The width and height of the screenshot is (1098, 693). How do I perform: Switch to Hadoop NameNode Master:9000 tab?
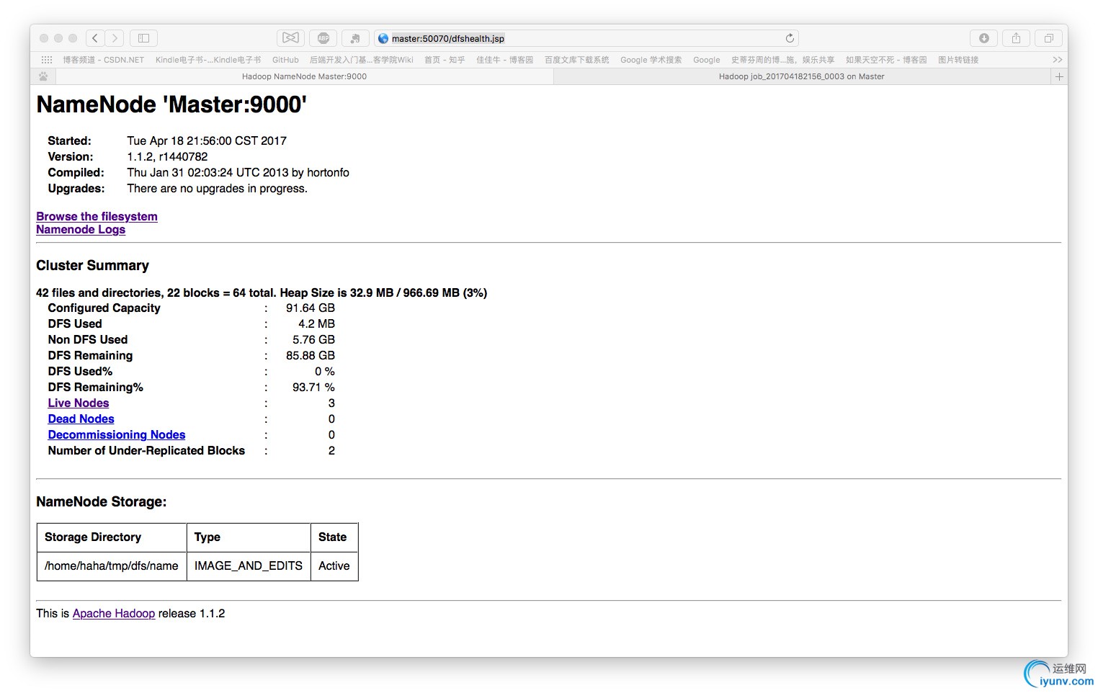(304, 76)
